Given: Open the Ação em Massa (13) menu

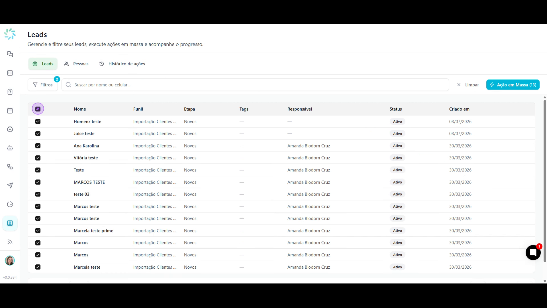Looking at the screenshot, I should [513, 85].
